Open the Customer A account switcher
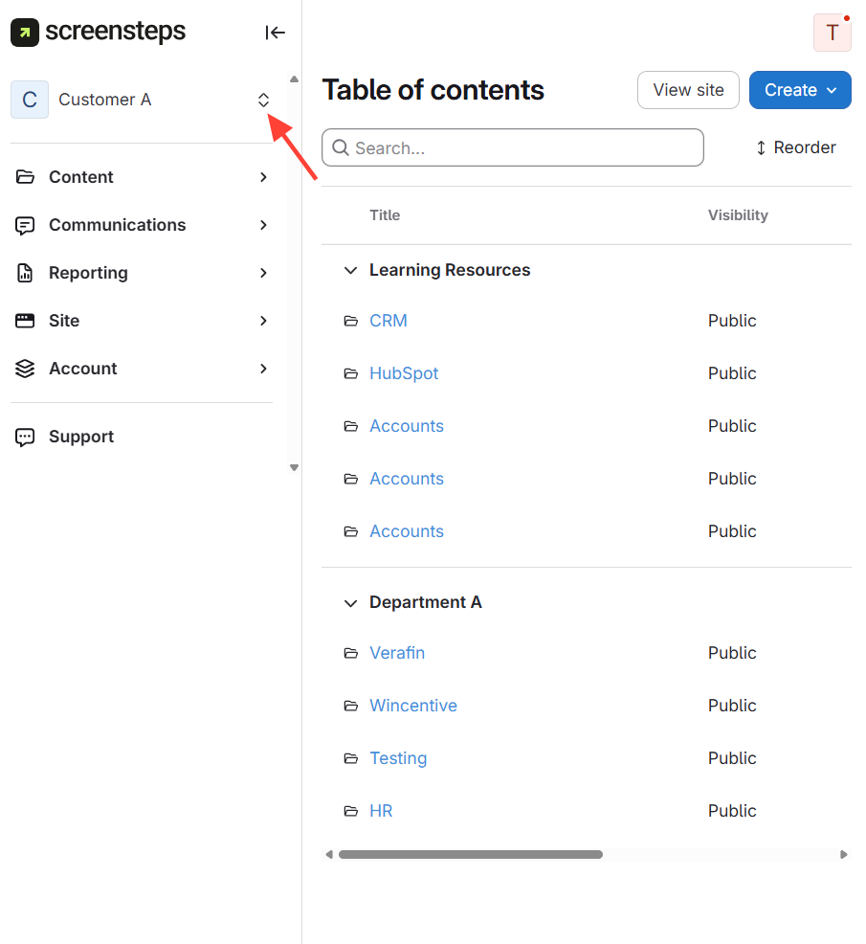The image size is (866, 944). [263, 100]
